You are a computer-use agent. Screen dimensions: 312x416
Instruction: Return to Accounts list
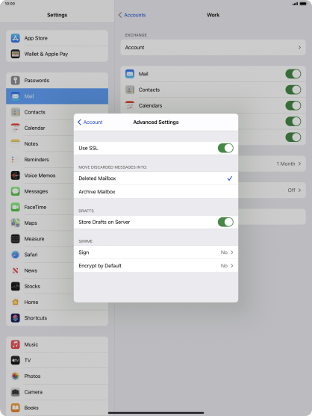click(x=132, y=15)
